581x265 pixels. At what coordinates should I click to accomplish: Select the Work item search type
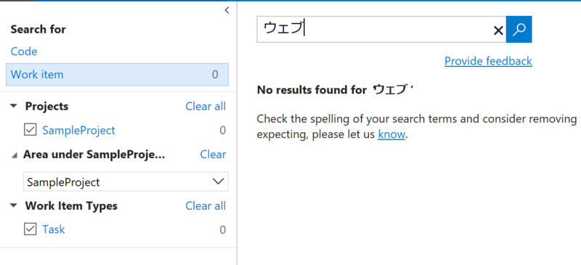point(117,75)
